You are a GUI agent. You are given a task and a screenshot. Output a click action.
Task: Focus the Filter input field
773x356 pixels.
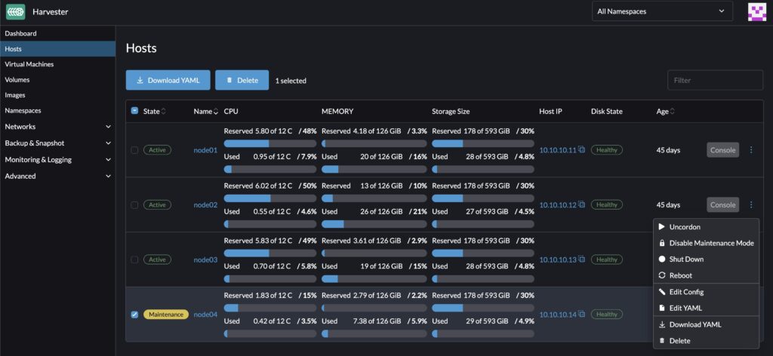[x=714, y=80]
